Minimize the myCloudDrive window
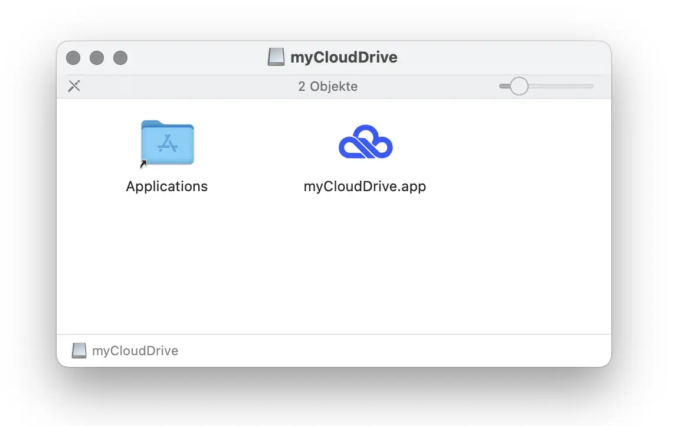 [97, 58]
